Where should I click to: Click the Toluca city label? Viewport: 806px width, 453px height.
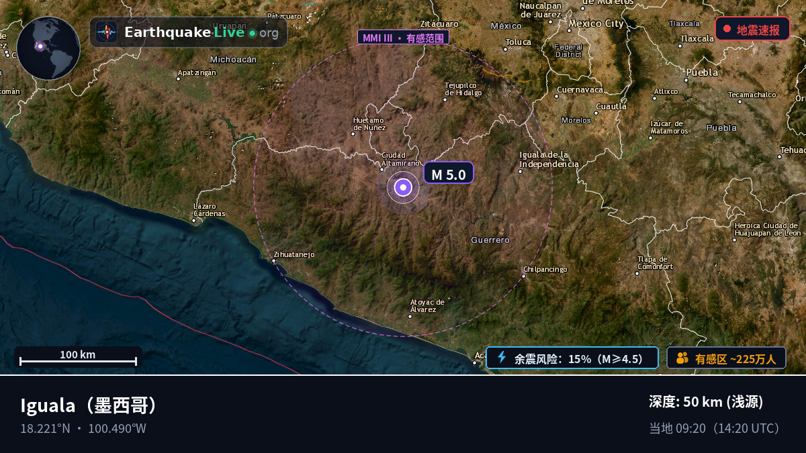point(518,42)
